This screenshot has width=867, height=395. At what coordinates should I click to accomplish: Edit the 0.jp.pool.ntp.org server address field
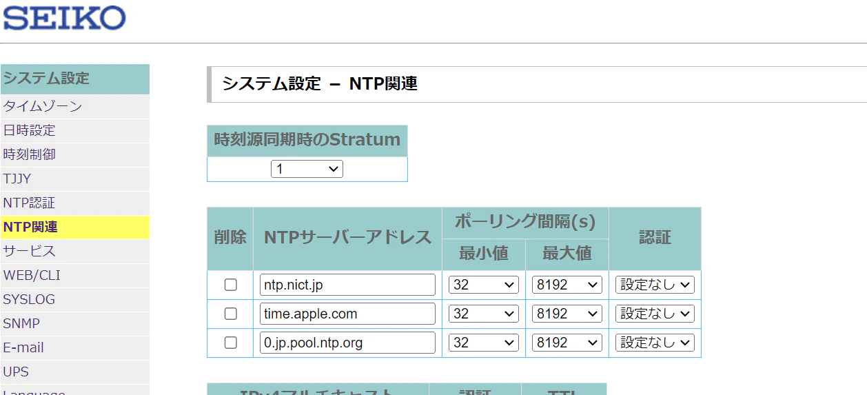[x=347, y=343]
